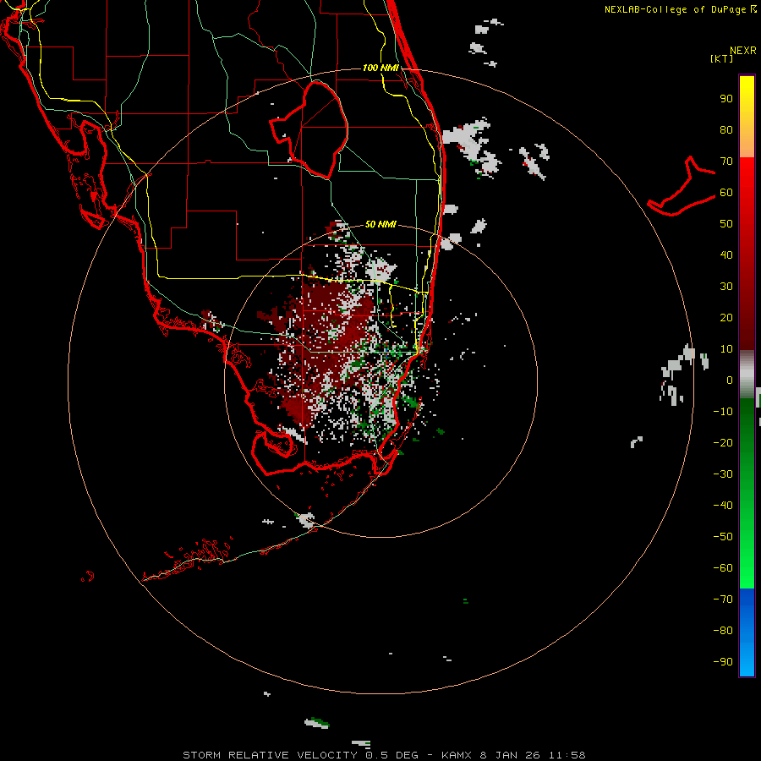Click the 0 value on velocity scale
761x761 pixels.
point(730,380)
